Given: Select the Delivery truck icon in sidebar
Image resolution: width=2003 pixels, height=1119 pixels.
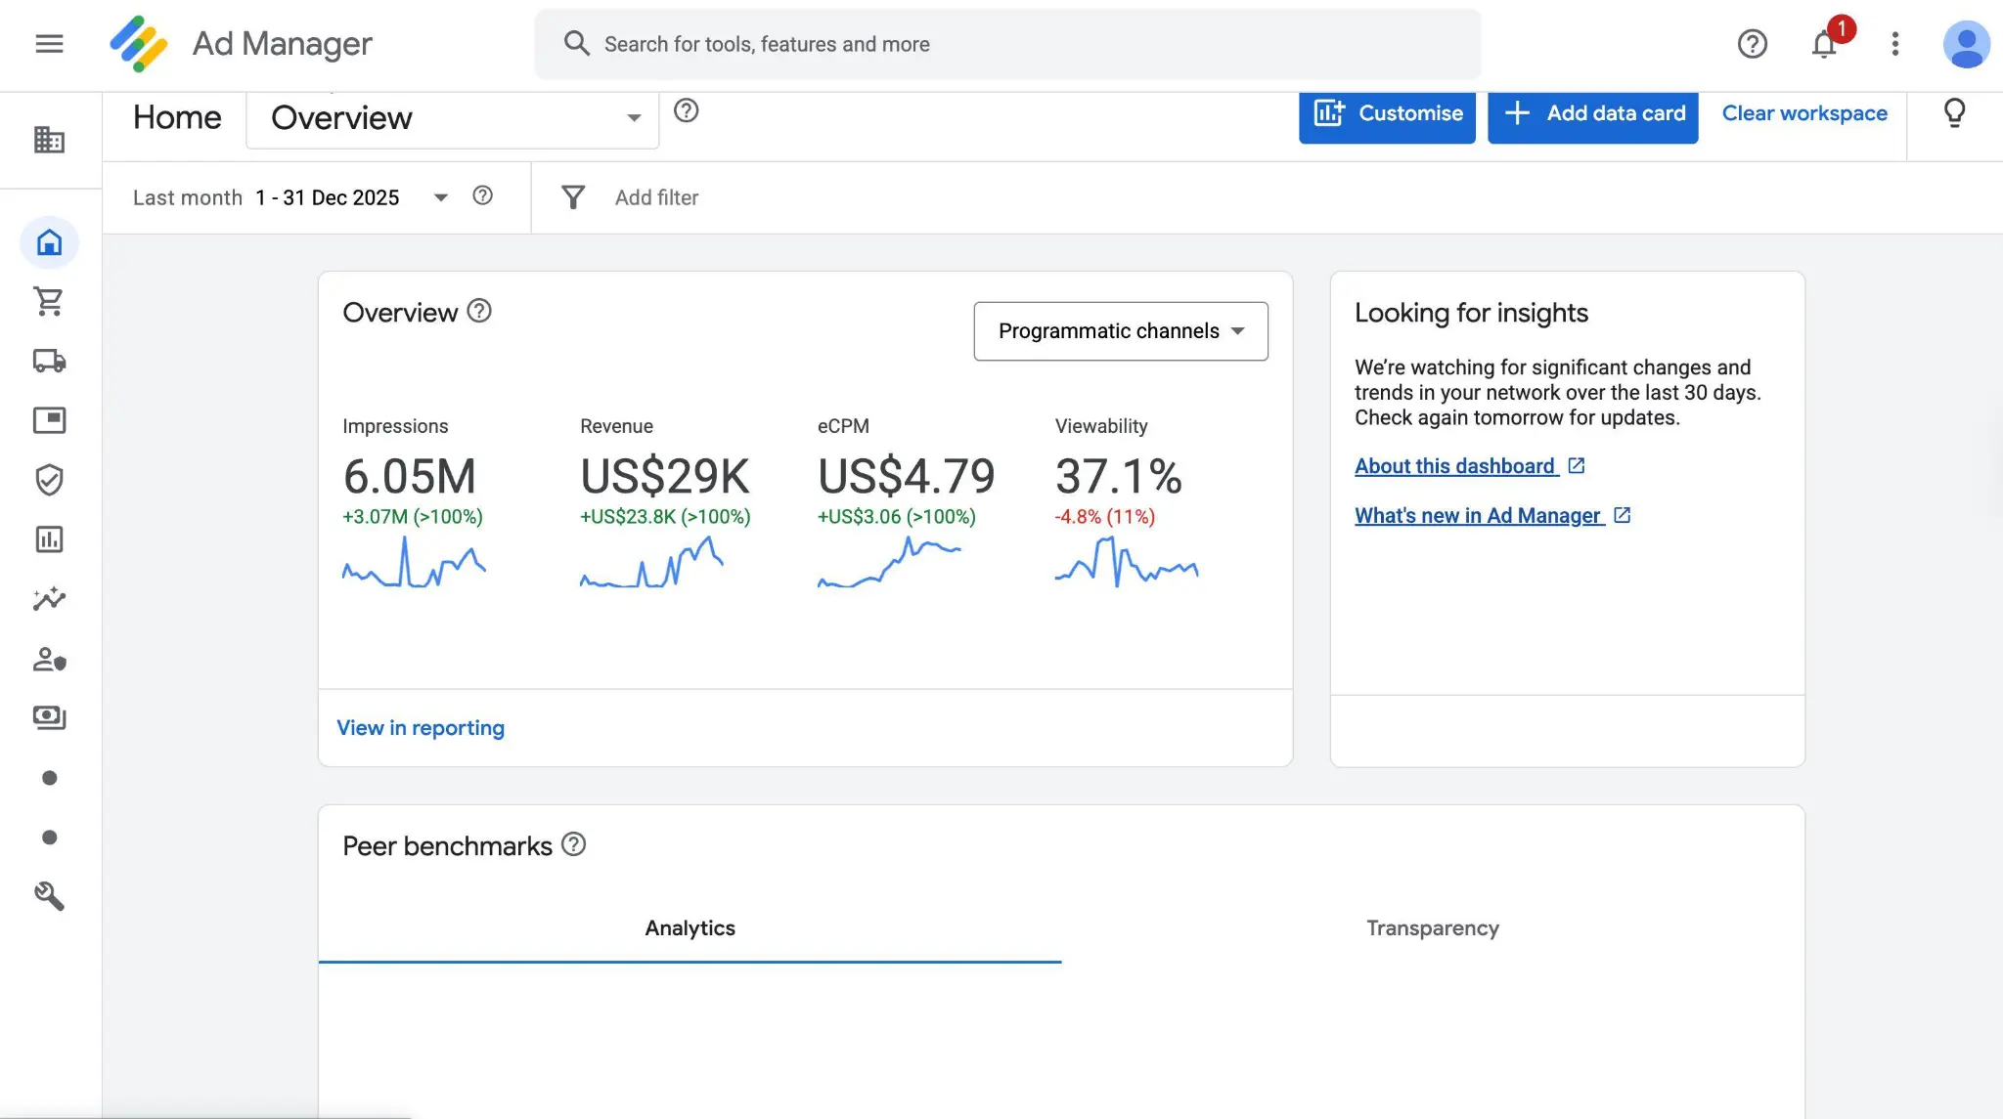Looking at the screenshot, I should (x=49, y=361).
